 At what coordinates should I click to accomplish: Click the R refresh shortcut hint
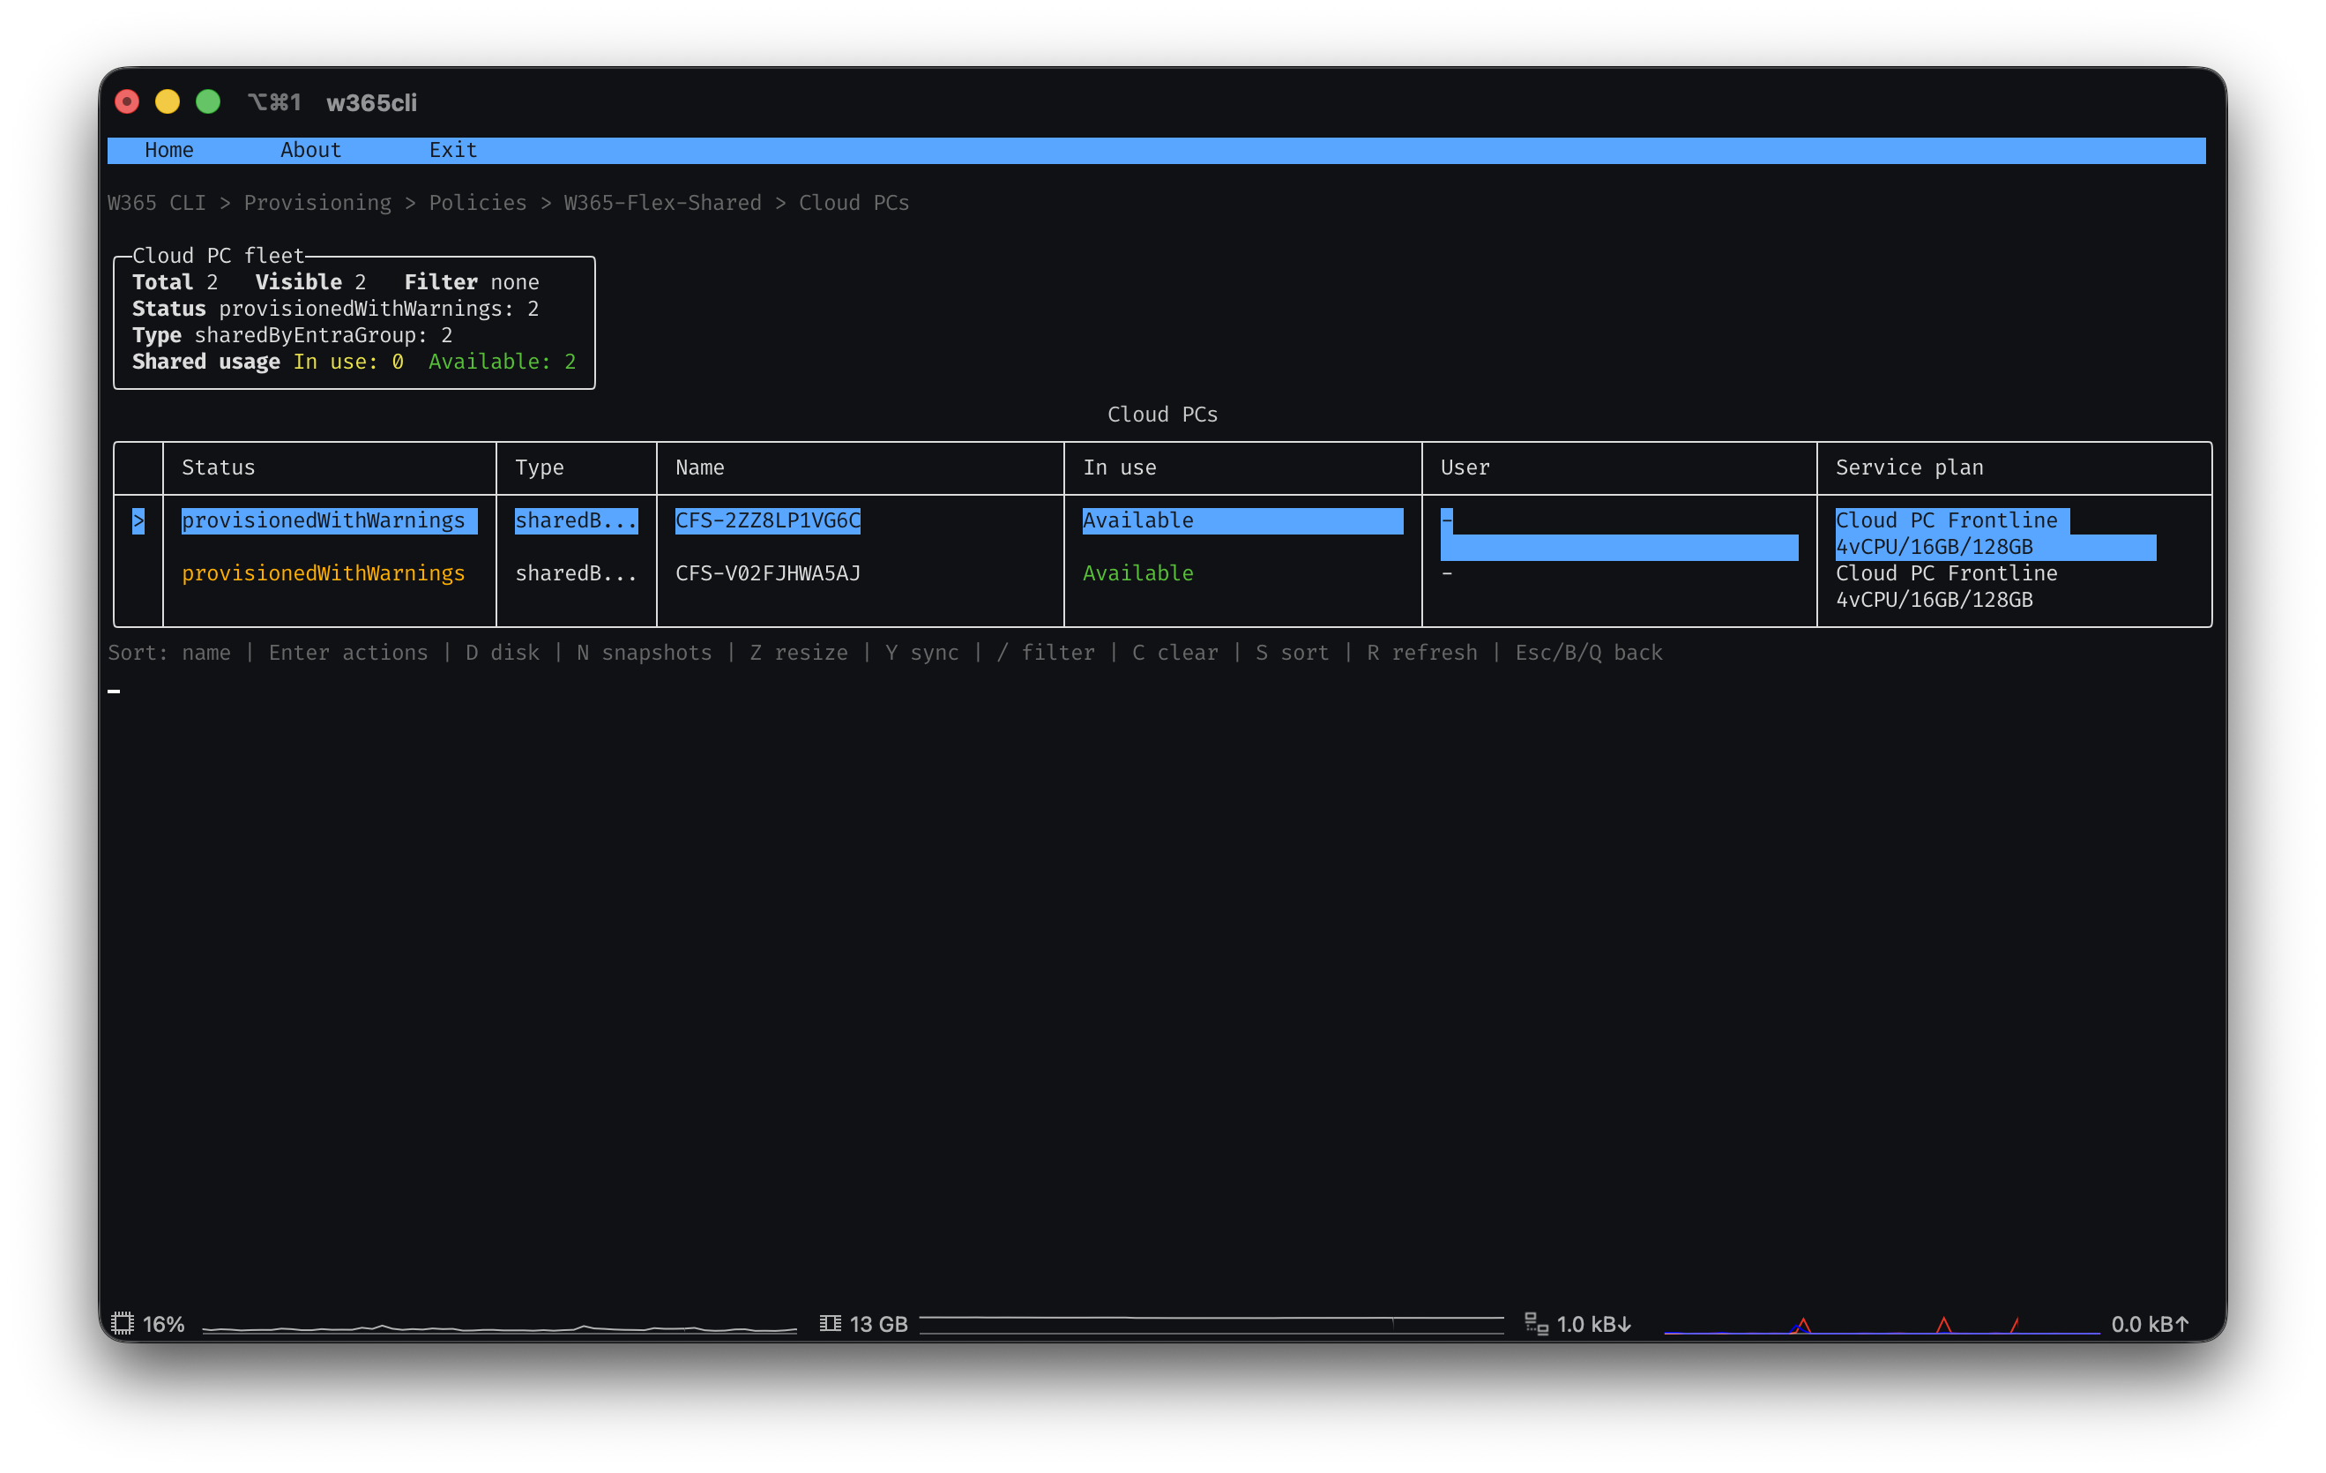[1422, 654]
